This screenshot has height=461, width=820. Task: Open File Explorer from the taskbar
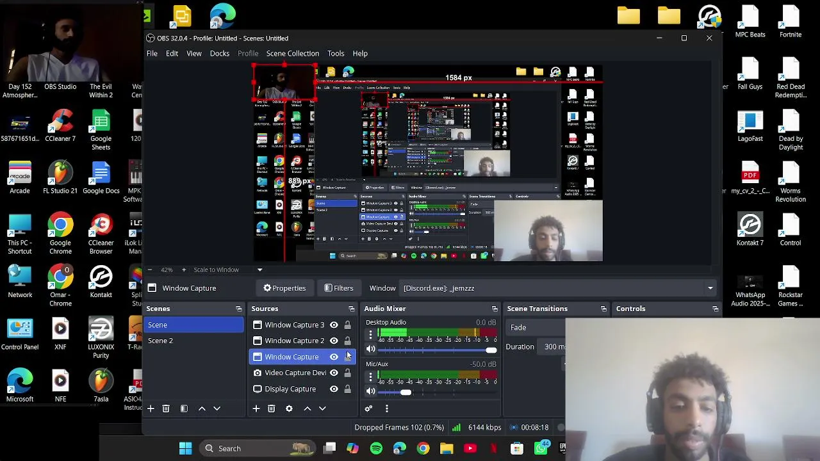[447, 448]
